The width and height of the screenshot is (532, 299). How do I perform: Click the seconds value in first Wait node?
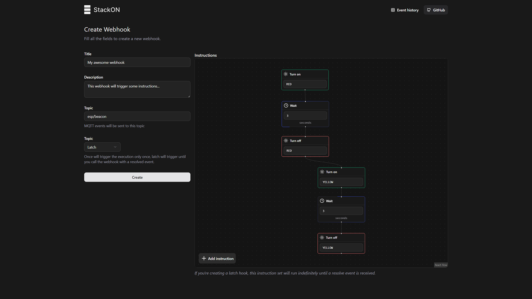click(305, 116)
